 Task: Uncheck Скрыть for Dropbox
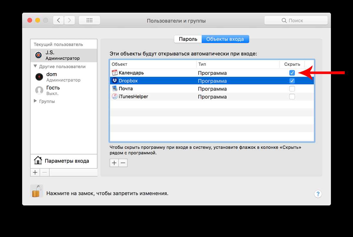pos(292,81)
